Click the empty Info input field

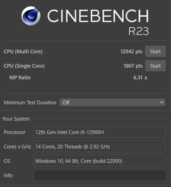pyautogui.click(x=100, y=175)
